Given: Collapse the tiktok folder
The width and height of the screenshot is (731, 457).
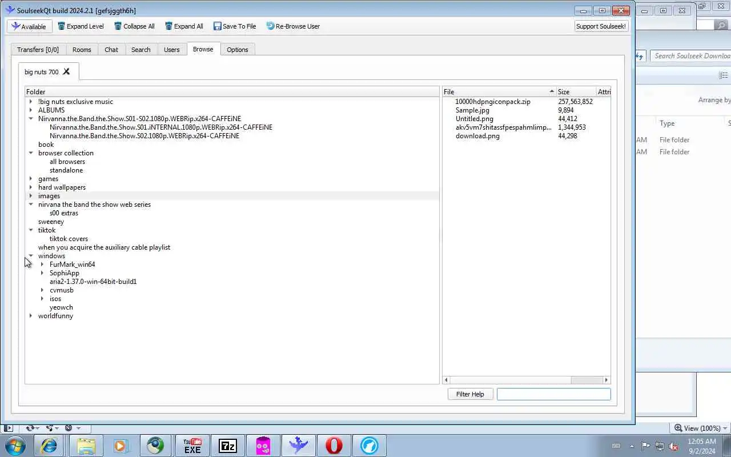Looking at the screenshot, I should click(x=31, y=230).
